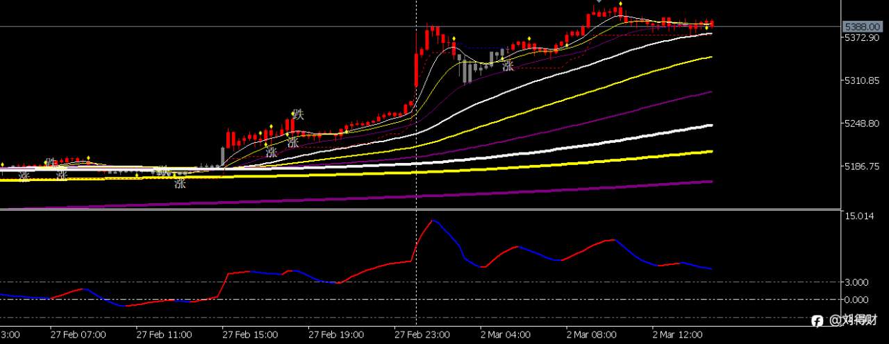Click the 5186.75 price scale label
Screen dimensions: 889x344
(x=861, y=166)
